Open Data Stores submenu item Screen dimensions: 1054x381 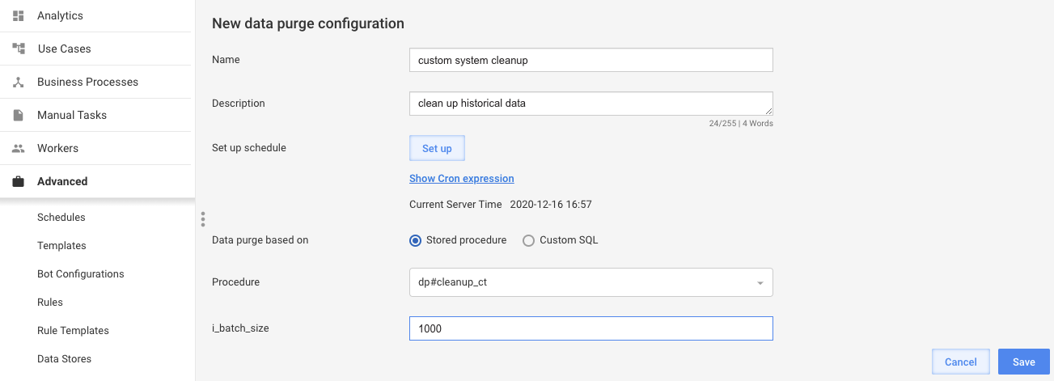64,358
